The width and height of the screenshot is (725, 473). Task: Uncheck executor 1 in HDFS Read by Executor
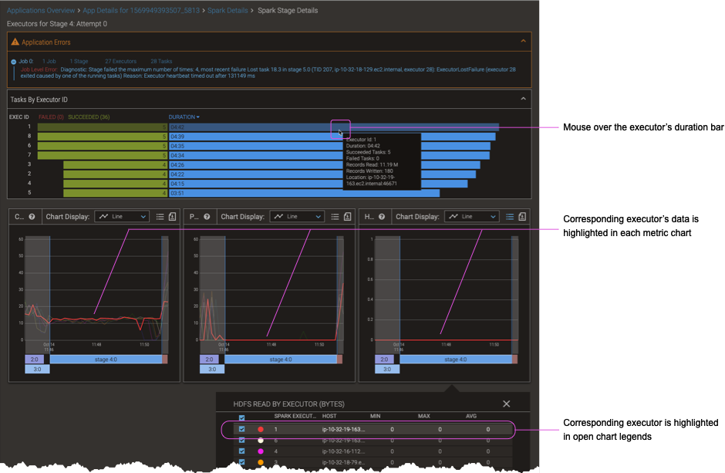tap(241, 430)
